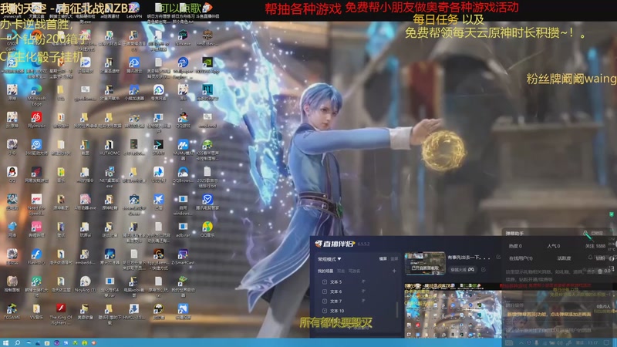Select 竖屏 portrait orientation in 直播伴侣
The height and width of the screenshot is (347, 617).
pos(394,259)
